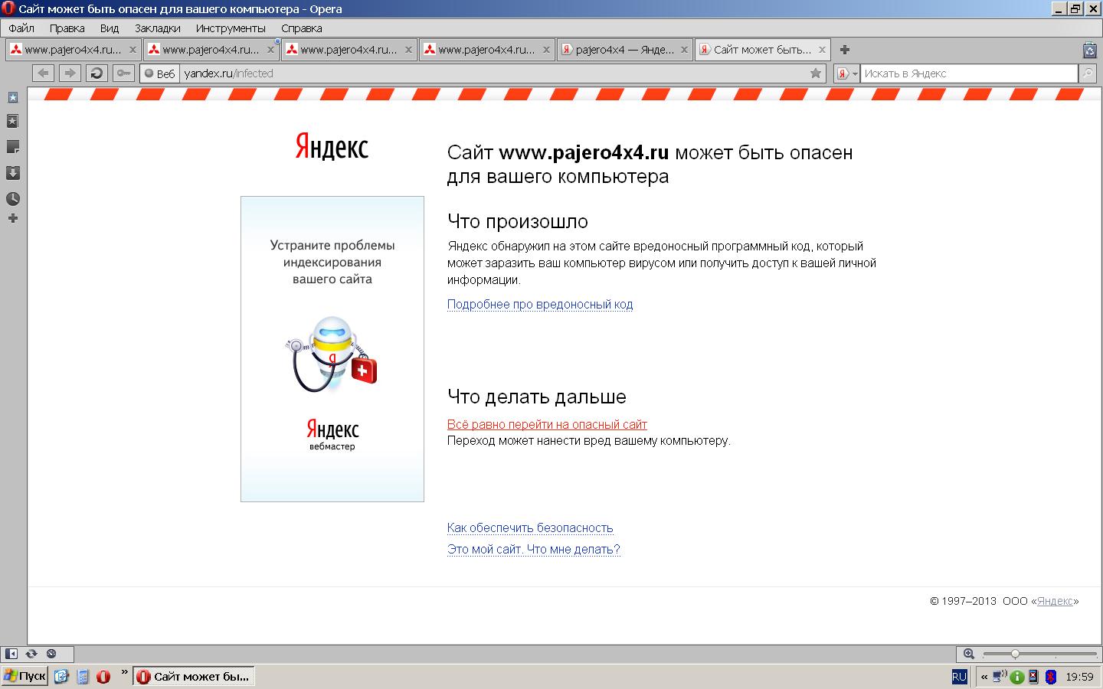The height and width of the screenshot is (689, 1103).
Task: Toggle the side panel from status bar
Action: pos(11,654)
